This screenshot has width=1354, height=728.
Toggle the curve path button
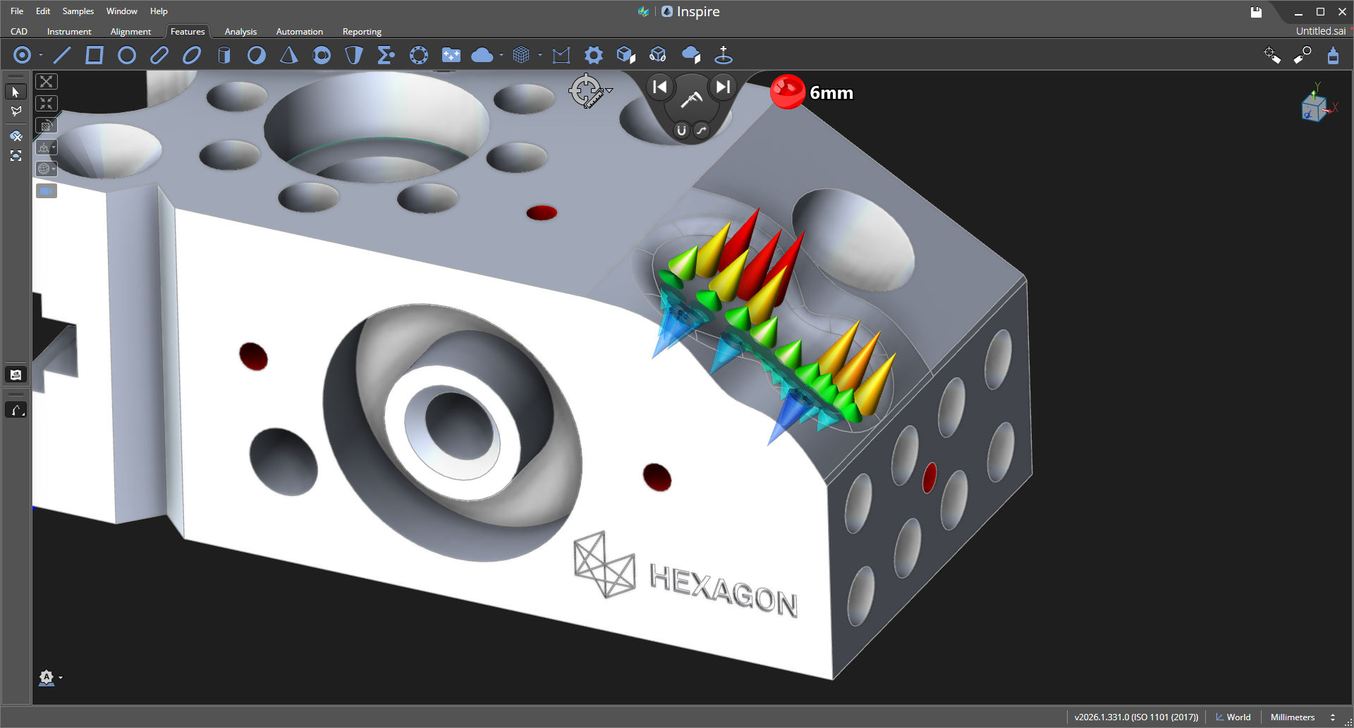click(x=702, y=131)
